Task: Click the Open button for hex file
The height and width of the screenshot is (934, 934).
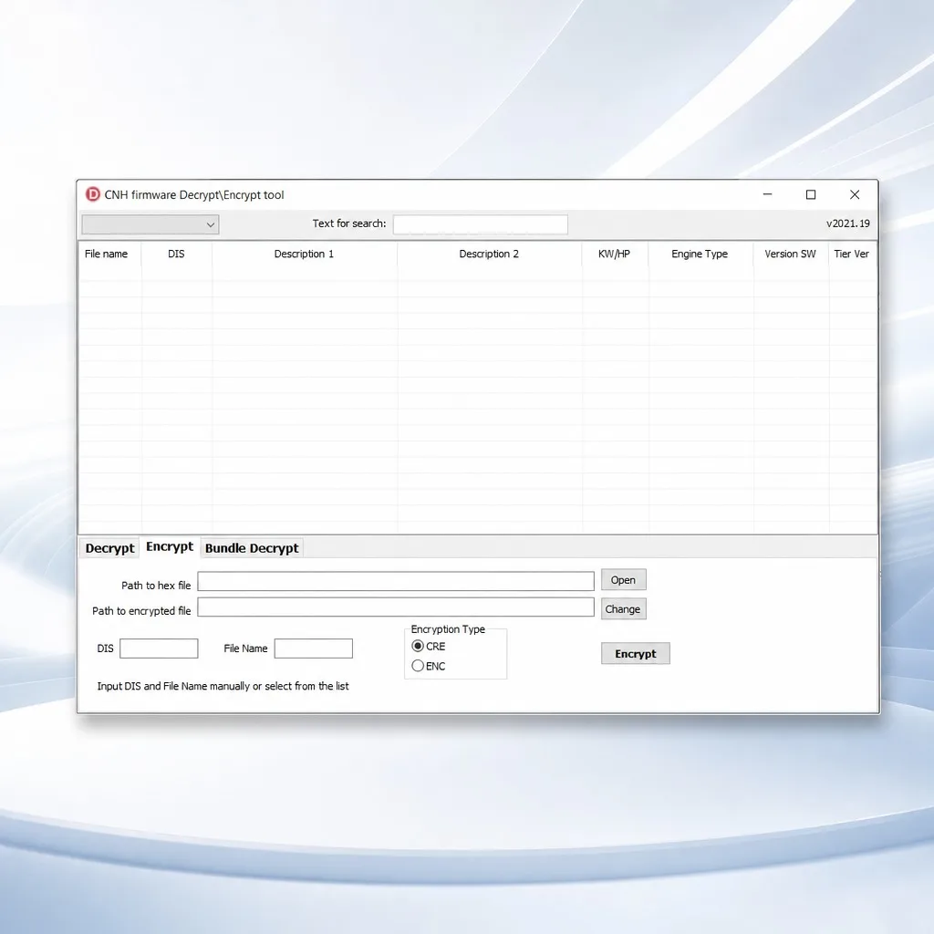Action: coord(623,580)
